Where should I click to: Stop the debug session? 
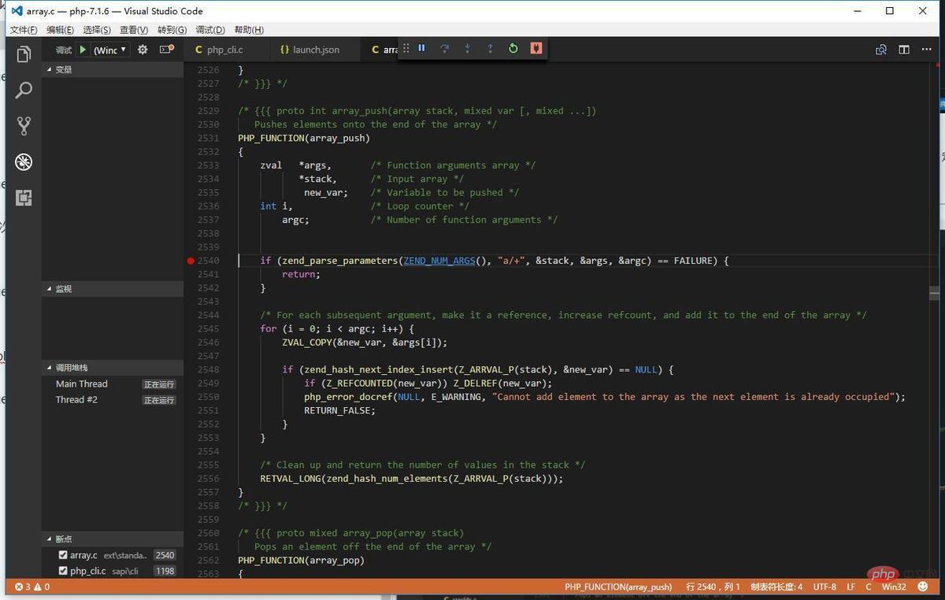(536, 48)
